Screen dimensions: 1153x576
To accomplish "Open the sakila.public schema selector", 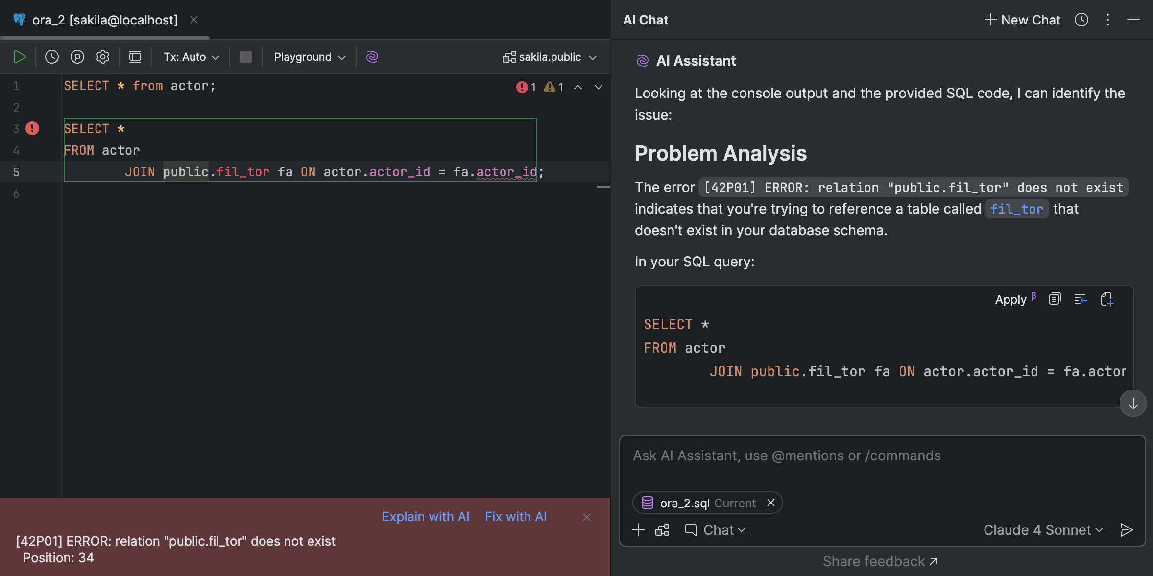I will coord(549,57).
